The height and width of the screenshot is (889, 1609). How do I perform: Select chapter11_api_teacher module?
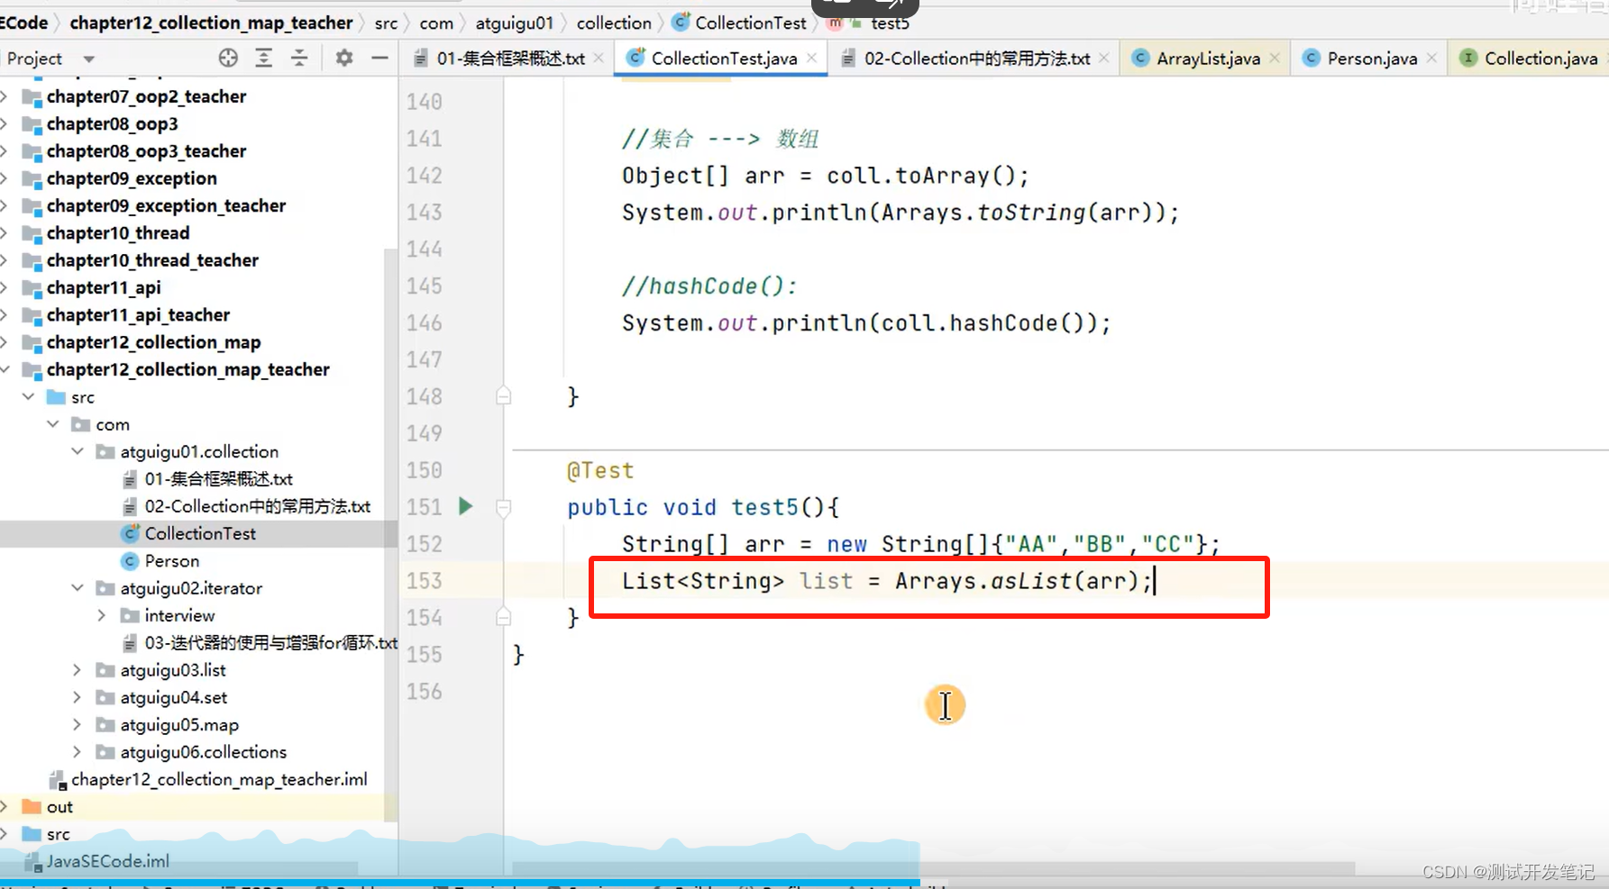coord(138,314)
